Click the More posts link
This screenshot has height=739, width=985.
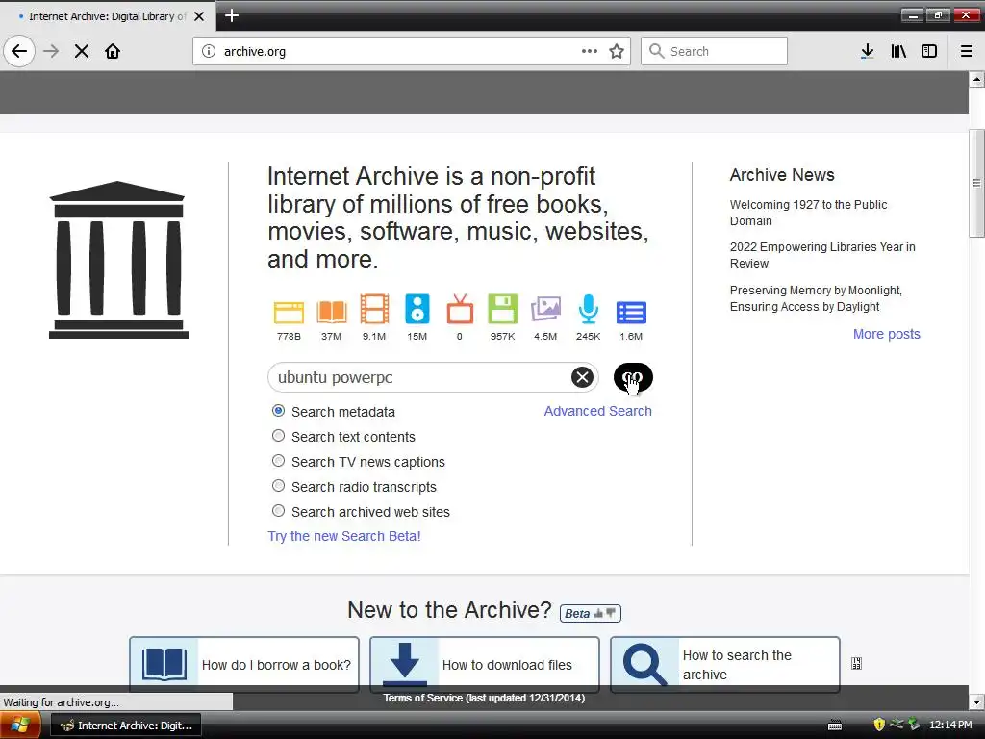[886, 334]
